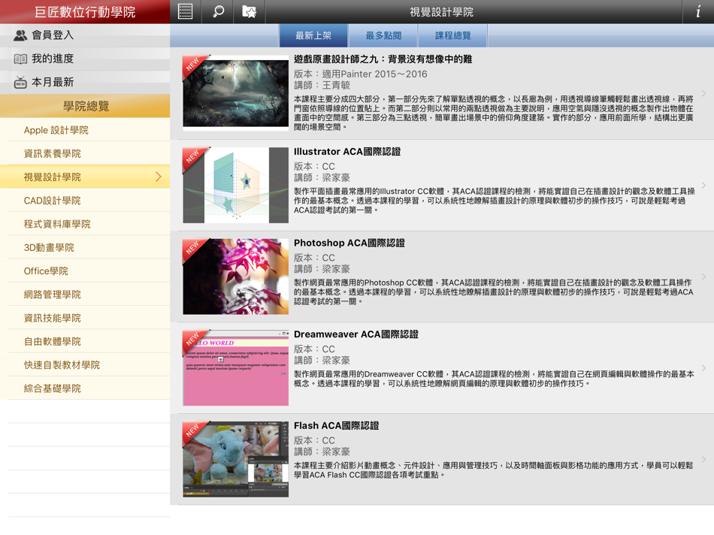The width and height of the screenshot is (714, 535).
Task: Open chevron for Dreamweaver ACA course row
Action: click(x=703, y=368)
